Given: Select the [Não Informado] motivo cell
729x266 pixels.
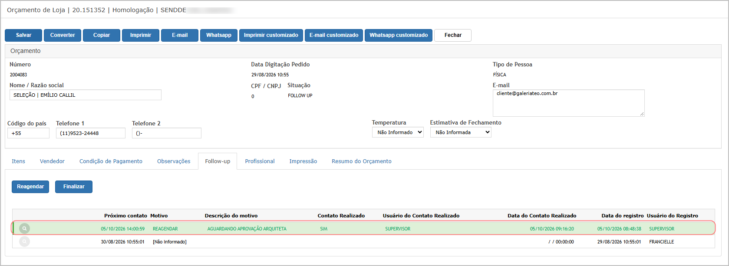Looking at the screenshot, I should [x=170, y=242].
